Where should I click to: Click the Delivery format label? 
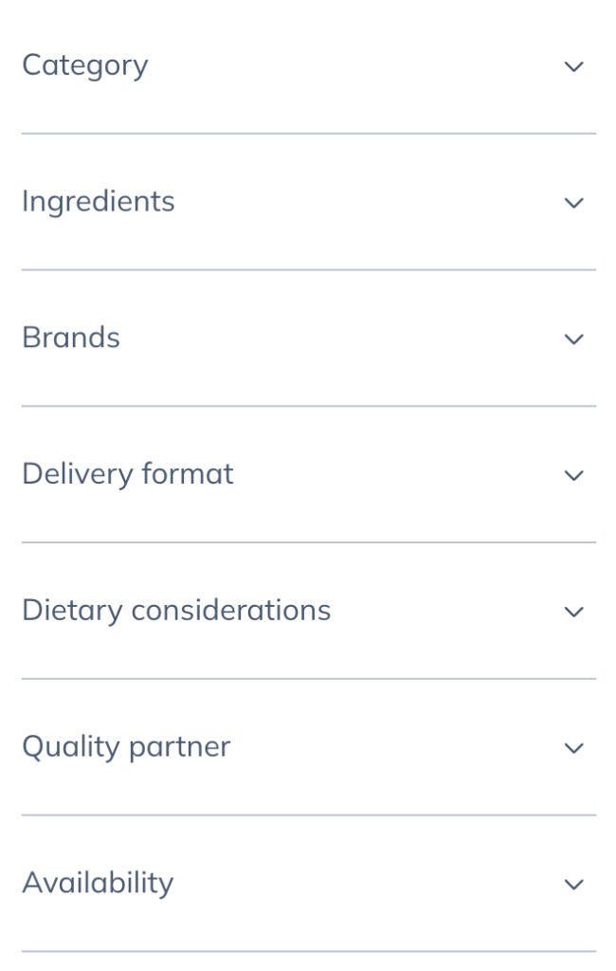(127, 474)
